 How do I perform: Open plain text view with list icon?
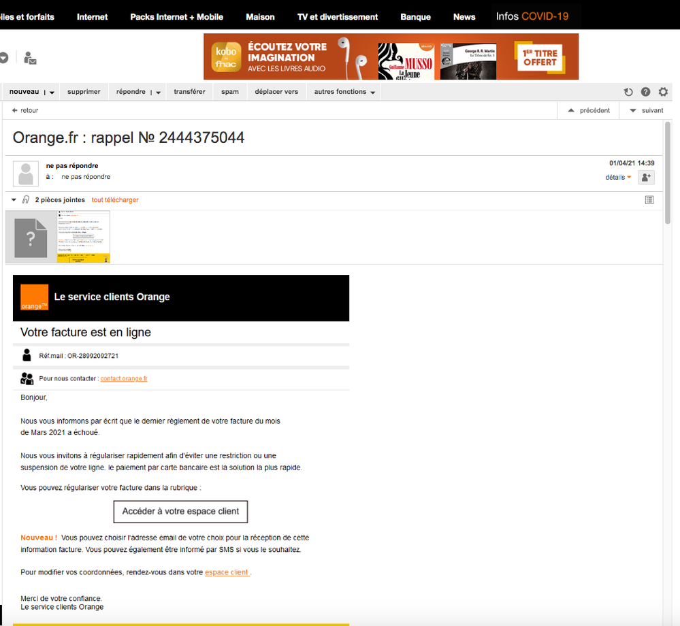click(x=649, y=199)
